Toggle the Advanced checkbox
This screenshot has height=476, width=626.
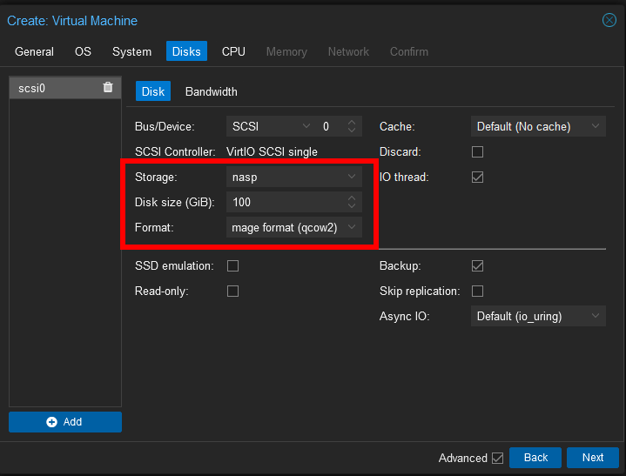pyautogui.click(x=497, y=458)
